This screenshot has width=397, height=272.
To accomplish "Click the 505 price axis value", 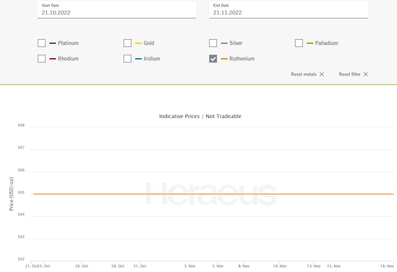I will point(21,192).
